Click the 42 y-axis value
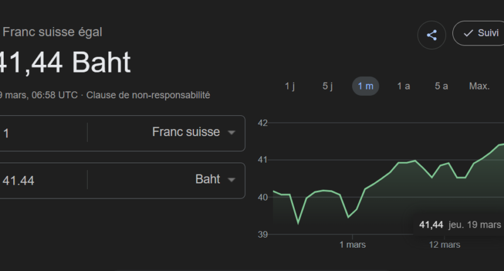This screenshot has height=271, width=504. [x=263, y=123]
